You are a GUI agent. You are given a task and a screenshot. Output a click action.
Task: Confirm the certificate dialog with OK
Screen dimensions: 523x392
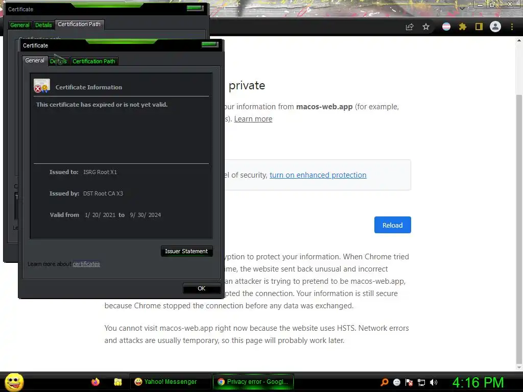[x=201, y=288]
